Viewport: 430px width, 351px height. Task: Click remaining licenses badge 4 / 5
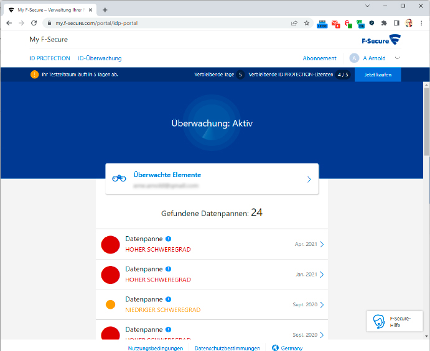(x=343, y=75)
